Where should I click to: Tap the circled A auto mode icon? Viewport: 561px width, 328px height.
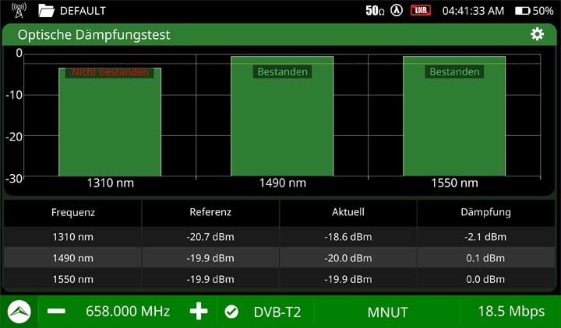click(397, 11)
